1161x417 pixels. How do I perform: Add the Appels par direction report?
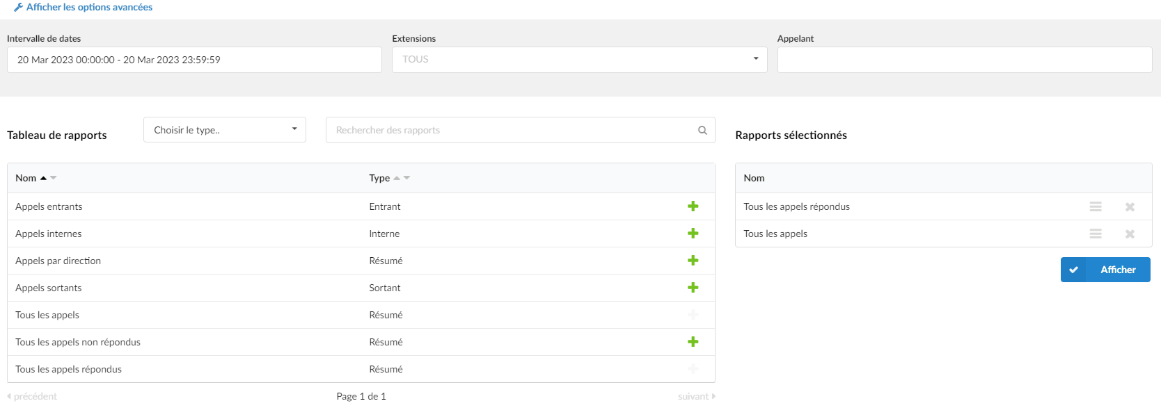tap(693, 261)
